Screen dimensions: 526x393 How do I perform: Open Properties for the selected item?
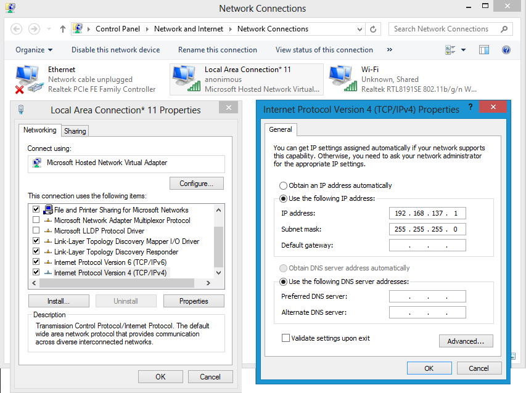[x=194, y=301]
